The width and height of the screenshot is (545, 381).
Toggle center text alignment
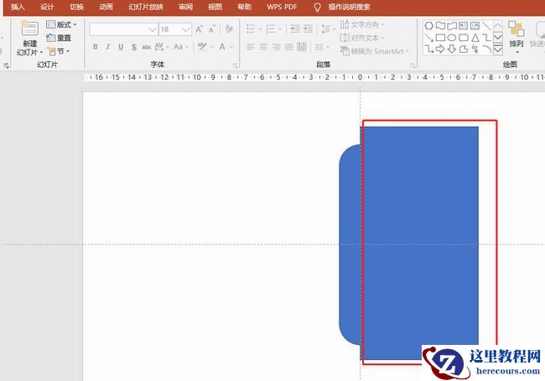(x=263, y=47)
